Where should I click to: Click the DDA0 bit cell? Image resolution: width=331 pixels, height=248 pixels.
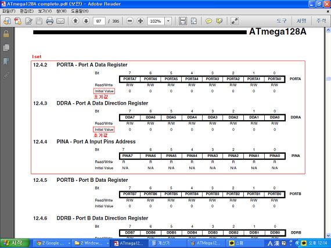pos(275,117)
